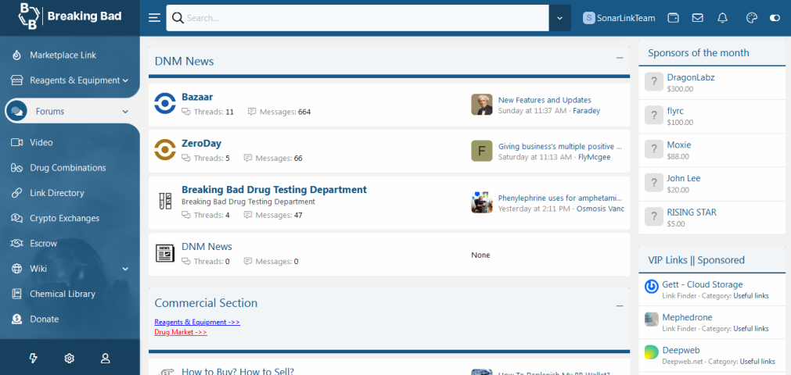
Task: Click the F avatar in ZeroDay row
Action: (482, 151)
